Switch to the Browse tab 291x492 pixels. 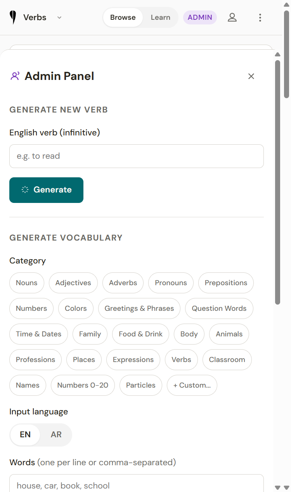pos(123,17)
